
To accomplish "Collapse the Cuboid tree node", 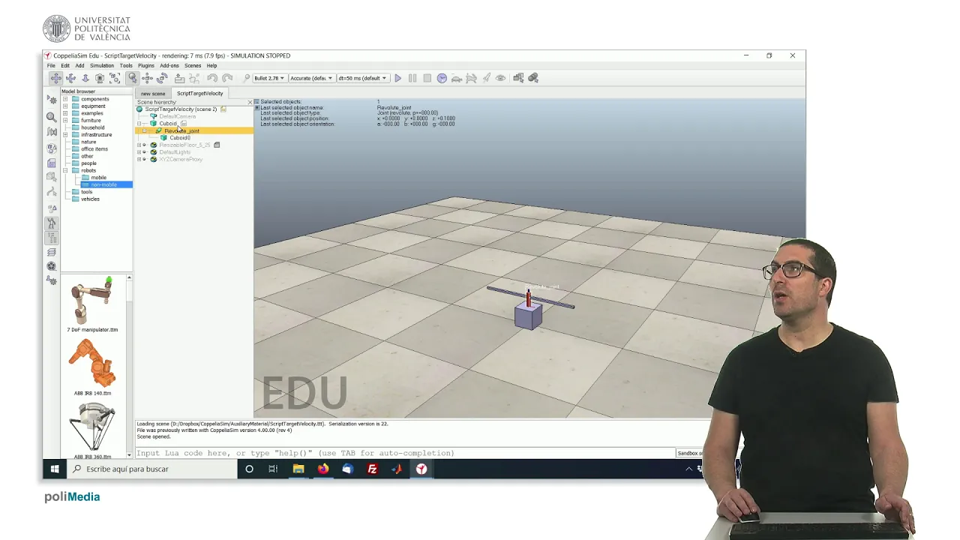I will tap(139, 124).
